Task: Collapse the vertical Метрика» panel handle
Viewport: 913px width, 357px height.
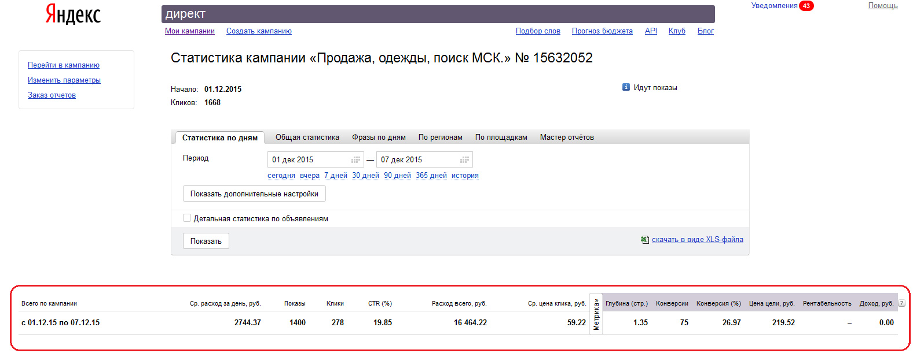Action: click(x=596, y=314)
